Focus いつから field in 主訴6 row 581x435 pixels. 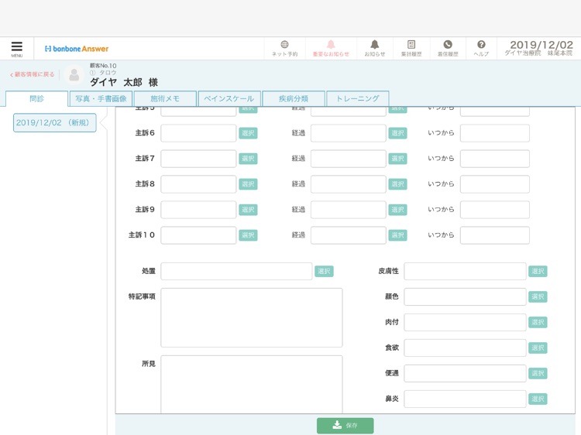click(495, 133)
